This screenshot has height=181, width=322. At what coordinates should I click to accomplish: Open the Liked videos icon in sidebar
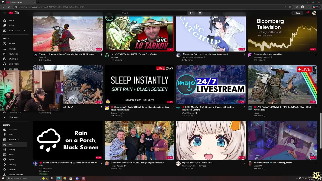4,64
